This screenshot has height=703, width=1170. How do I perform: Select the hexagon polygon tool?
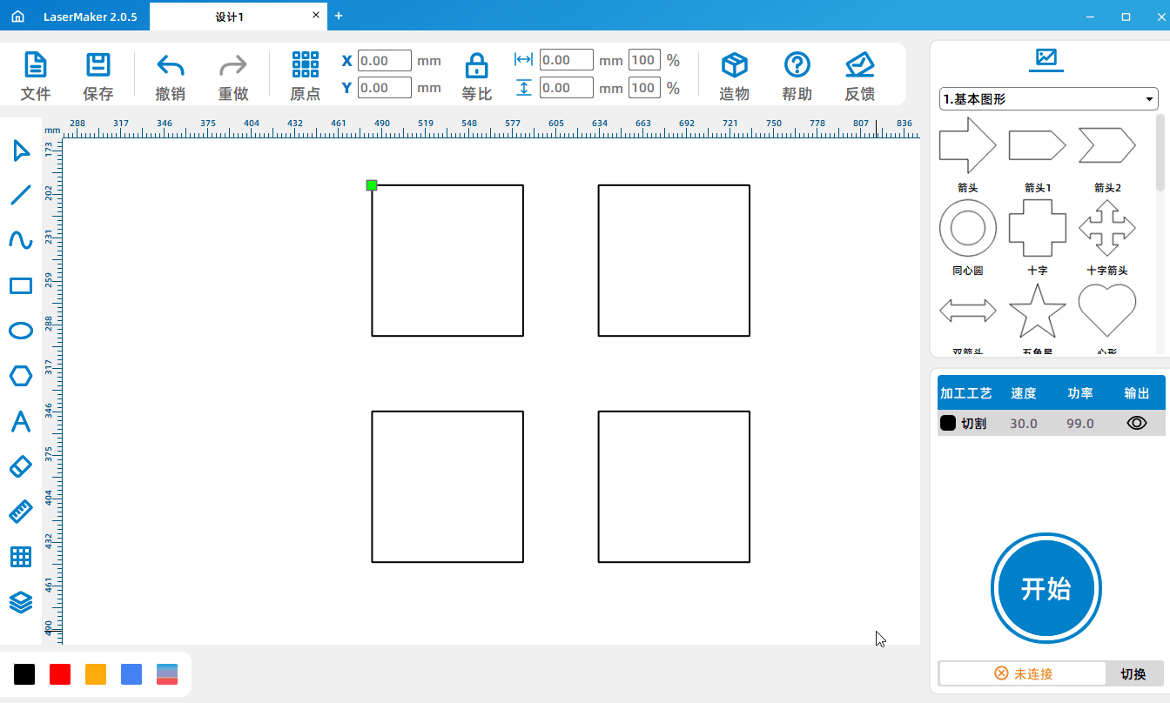pyautogui.click(x=21, y=376)
